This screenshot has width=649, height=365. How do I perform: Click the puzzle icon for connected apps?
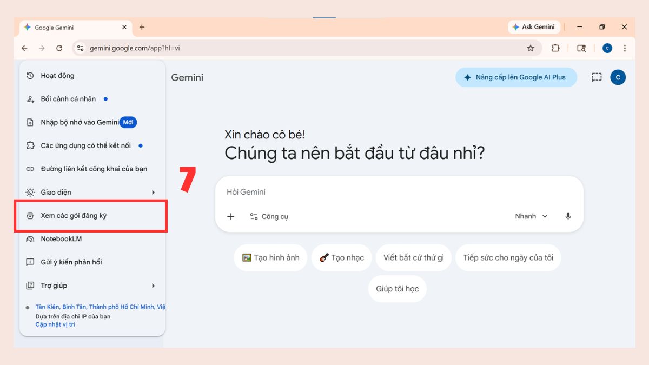(30, 145)
